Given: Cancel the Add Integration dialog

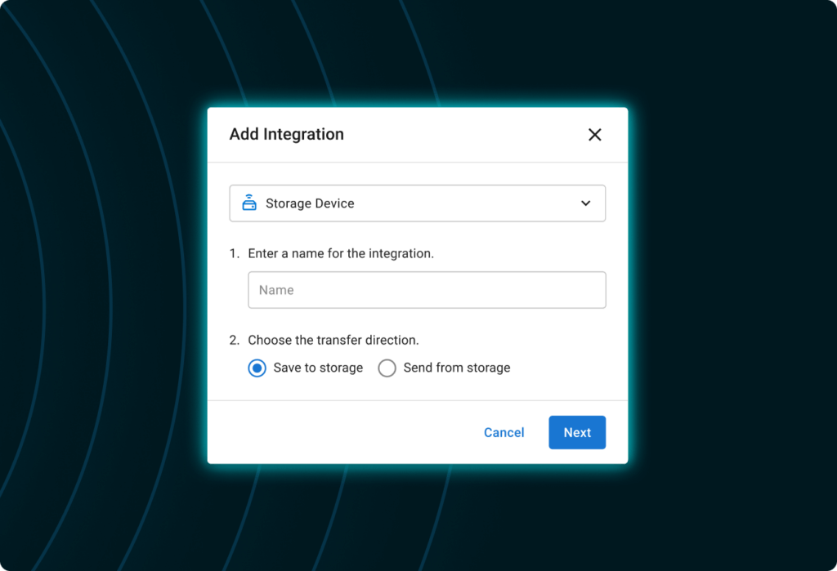Looking at the screenshot, I should tap(504, 432).
